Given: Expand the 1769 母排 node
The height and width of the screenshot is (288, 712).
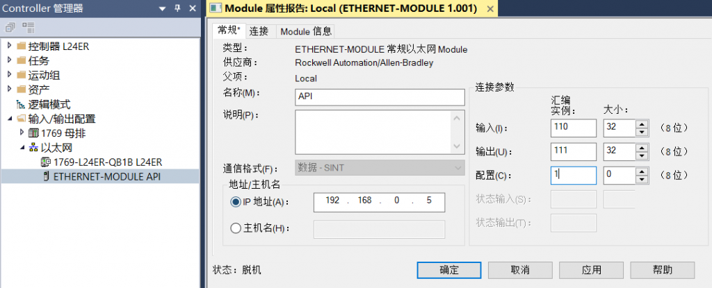Looking at the screenshot, I should click(x=22, y=133).
